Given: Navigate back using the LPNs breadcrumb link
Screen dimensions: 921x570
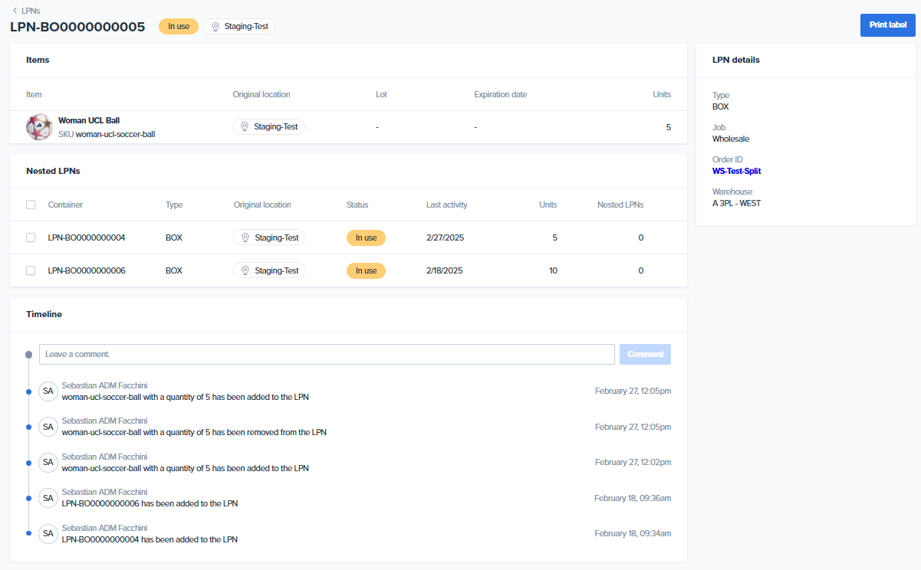Looking at the screenshot, I should (x=28, y=11).
